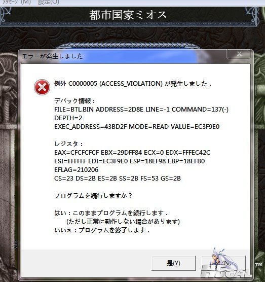The width and height of the screenshot is (265, 282).
Task: Click the FILE=BTL.BIN ADDRESS line
Action: pos(141,110)
